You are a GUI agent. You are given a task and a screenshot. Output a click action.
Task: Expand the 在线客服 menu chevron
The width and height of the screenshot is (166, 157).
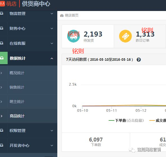tap(52, 43)
